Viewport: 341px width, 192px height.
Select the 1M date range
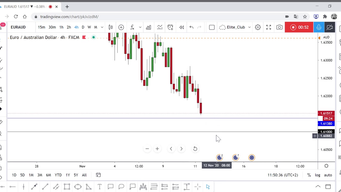click(31, 175)
